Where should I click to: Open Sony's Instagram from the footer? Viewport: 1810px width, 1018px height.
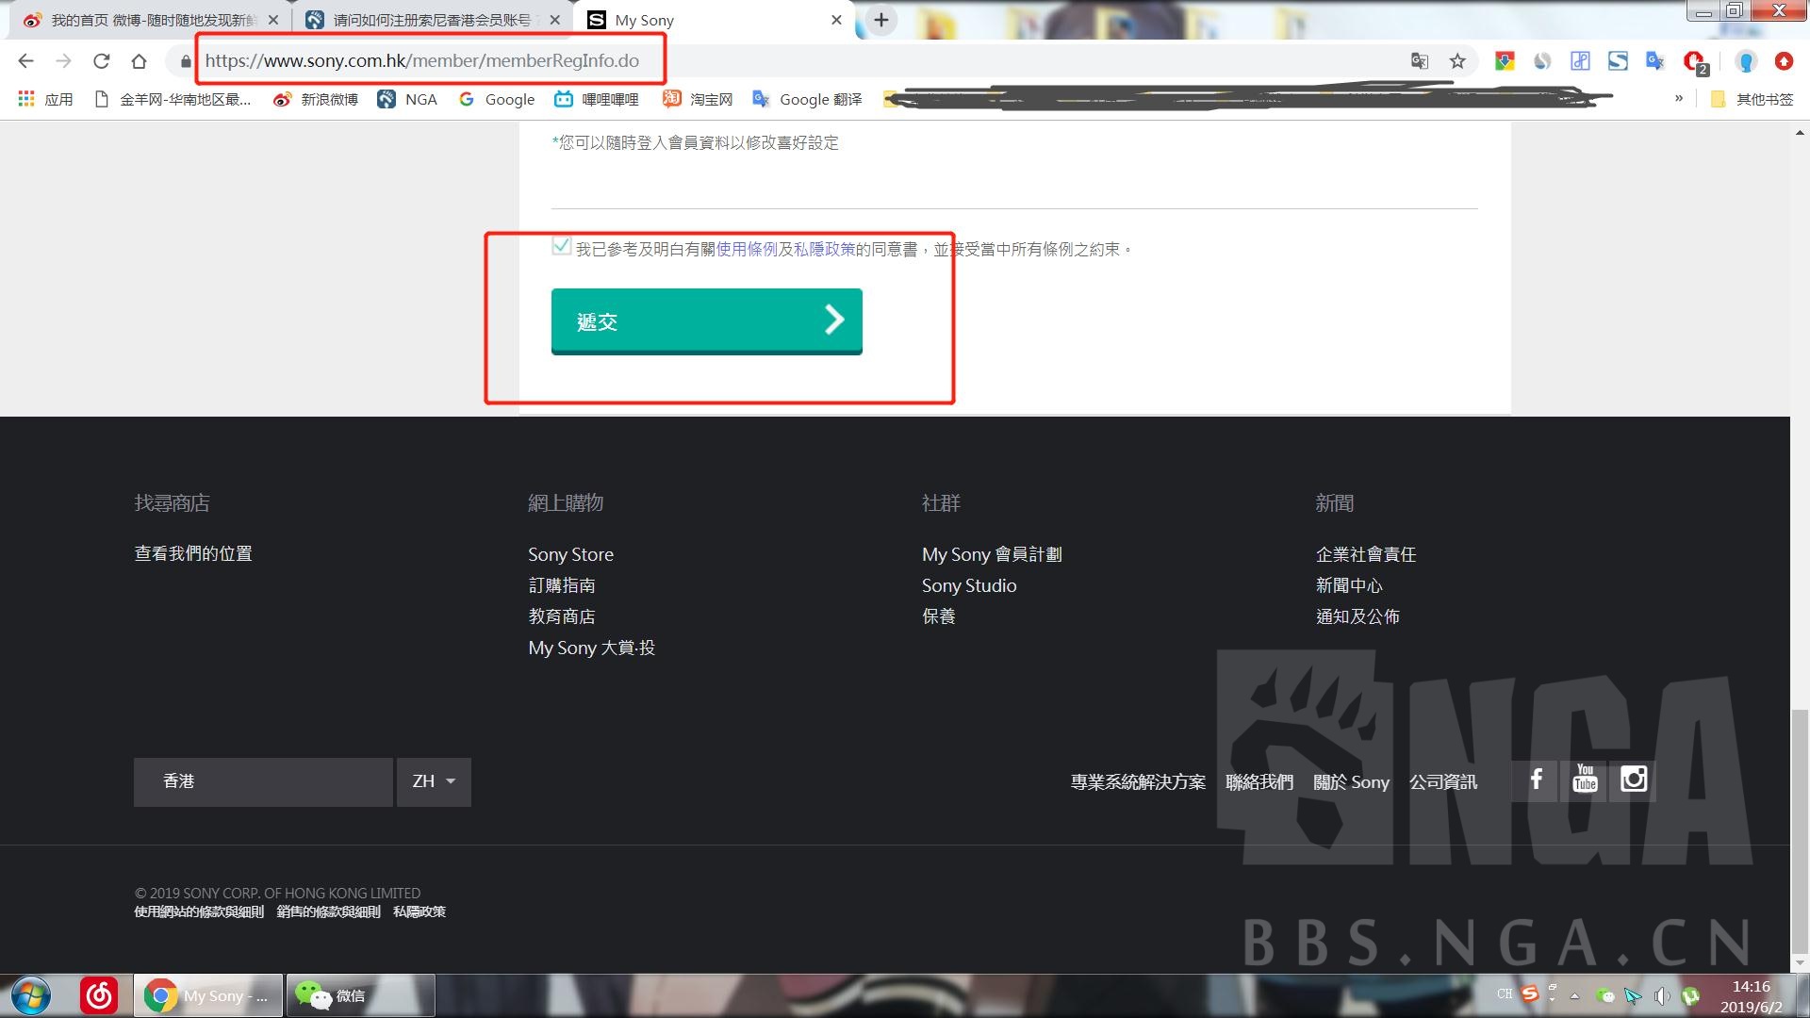(x=1634, y=780)
